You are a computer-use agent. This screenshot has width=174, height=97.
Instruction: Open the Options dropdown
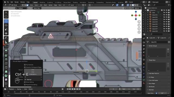[x=137, y=8]
